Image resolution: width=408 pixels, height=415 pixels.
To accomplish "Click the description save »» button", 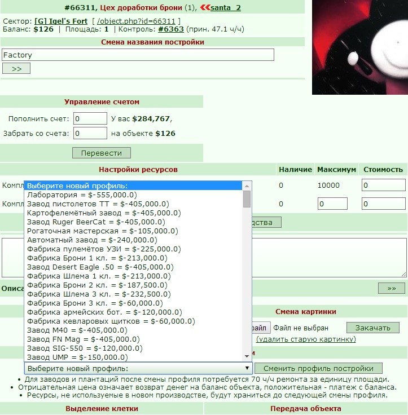I will [x=392, y=288].
